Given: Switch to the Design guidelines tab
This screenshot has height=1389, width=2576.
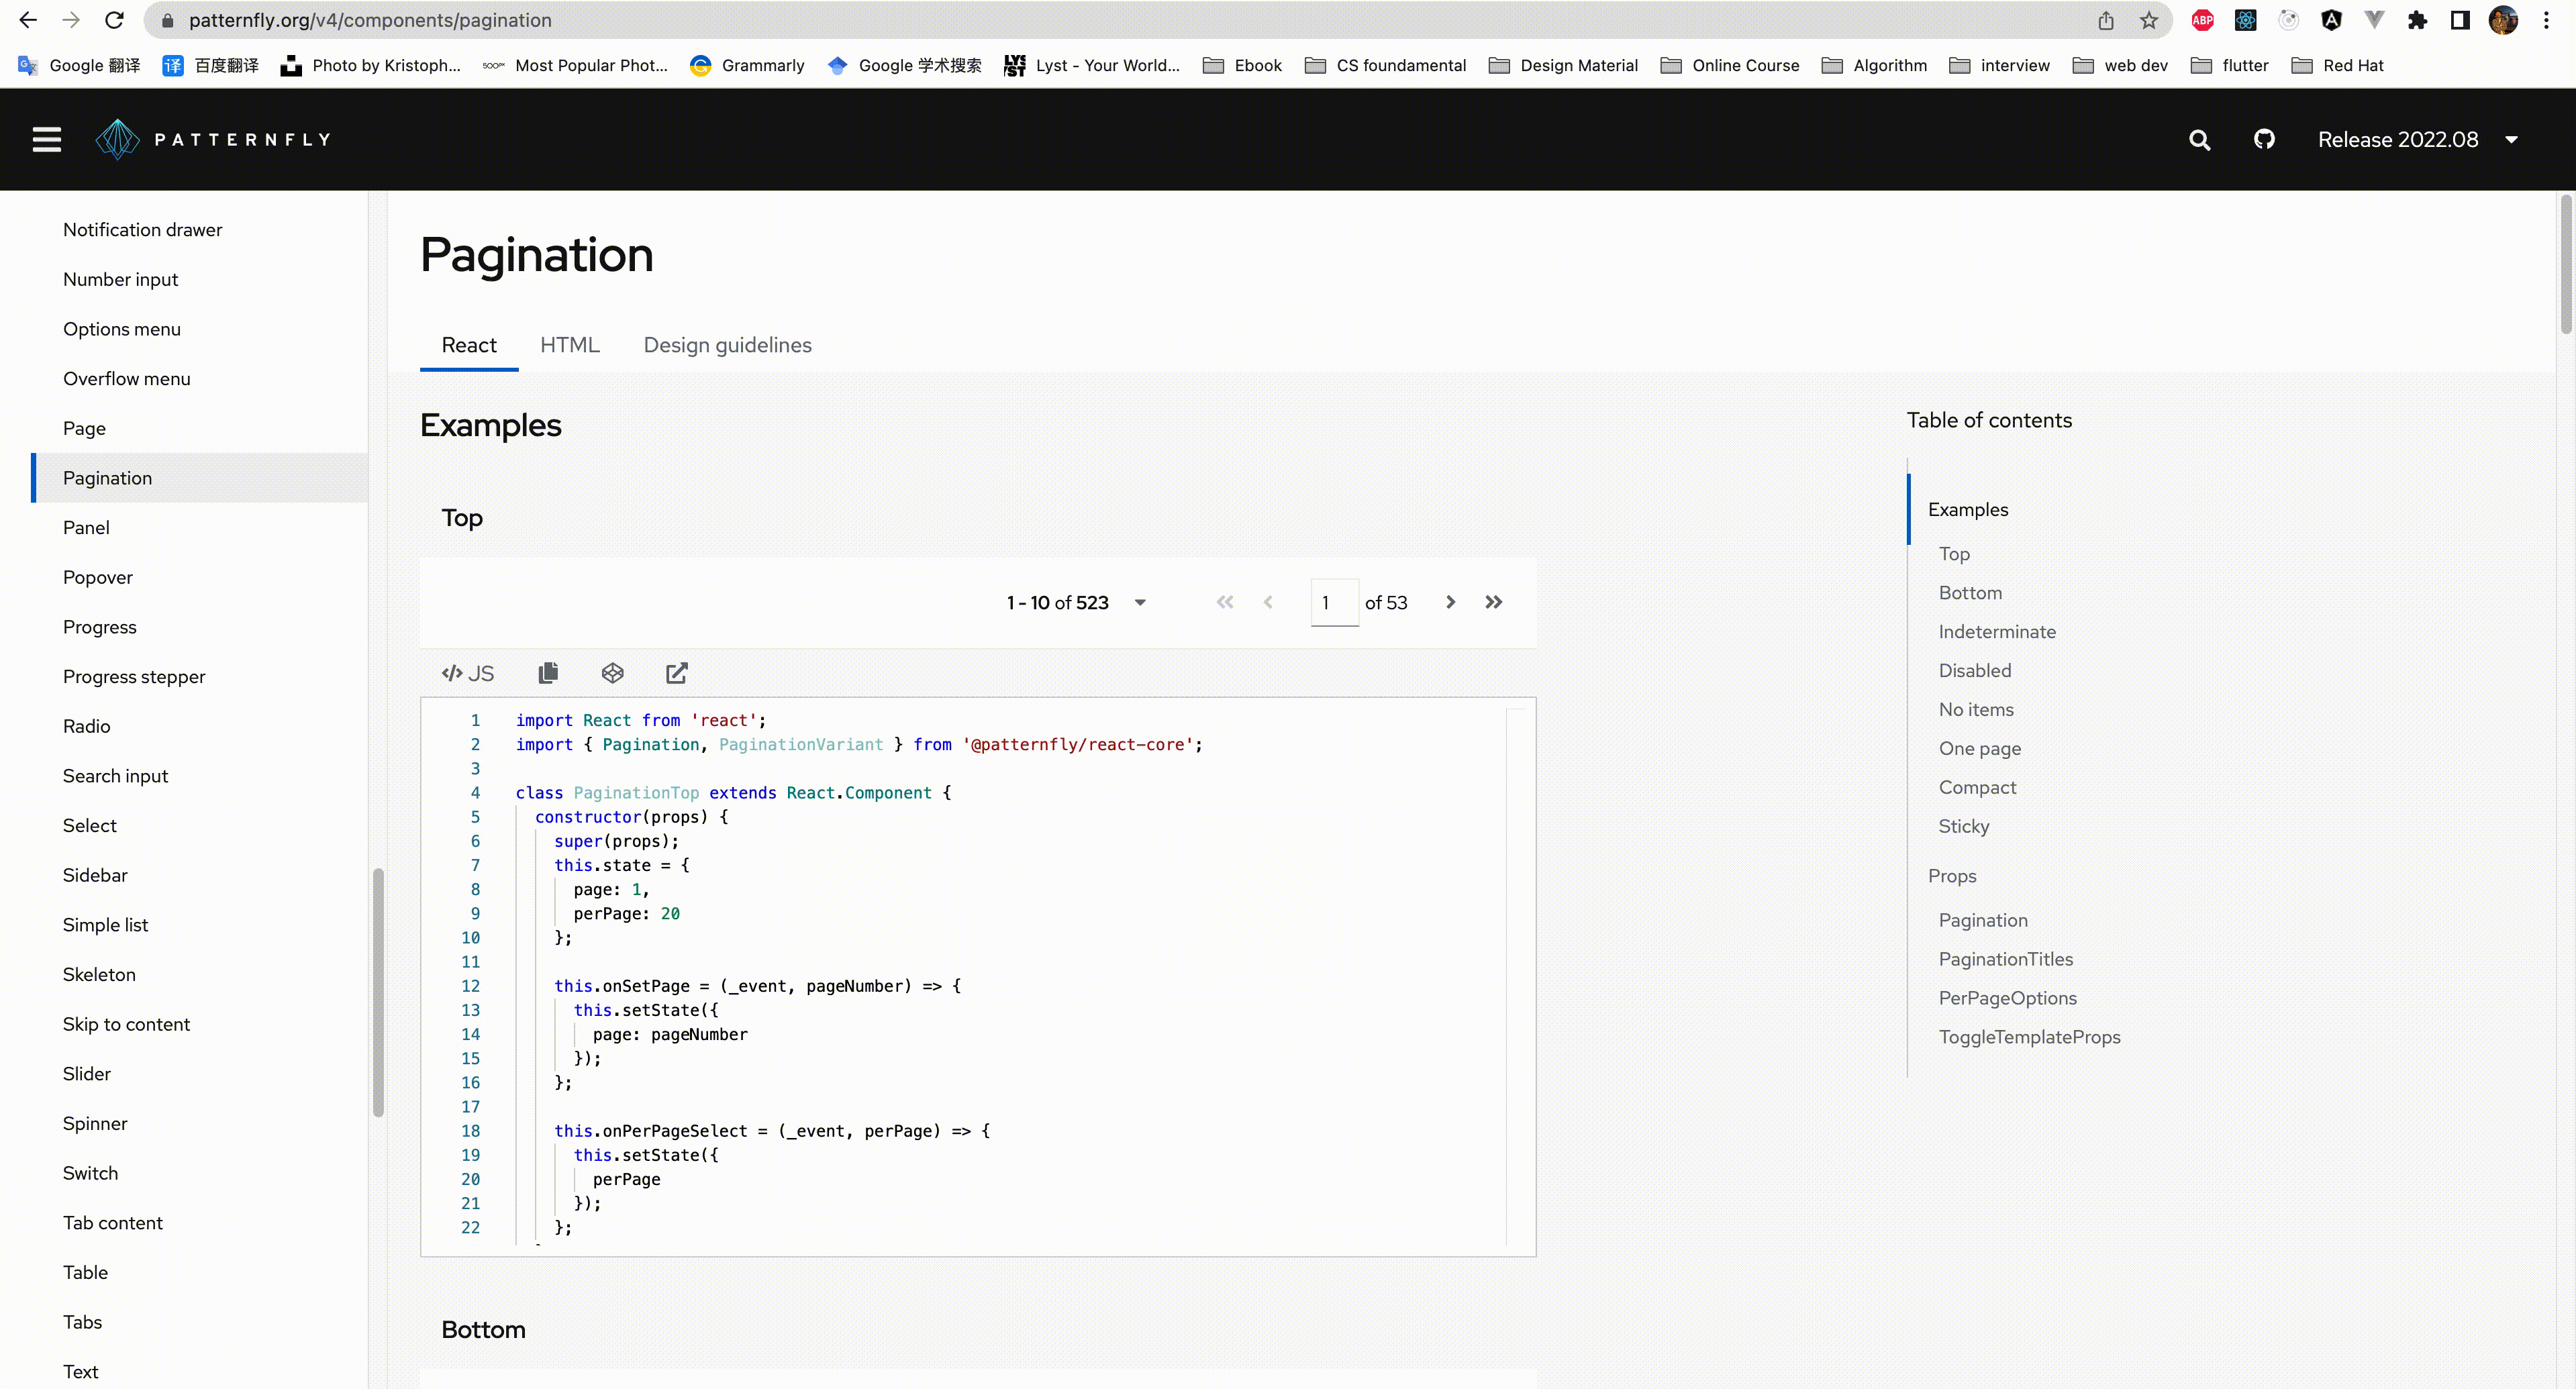Looking at the screenshot, I should (x=727, y=345).
